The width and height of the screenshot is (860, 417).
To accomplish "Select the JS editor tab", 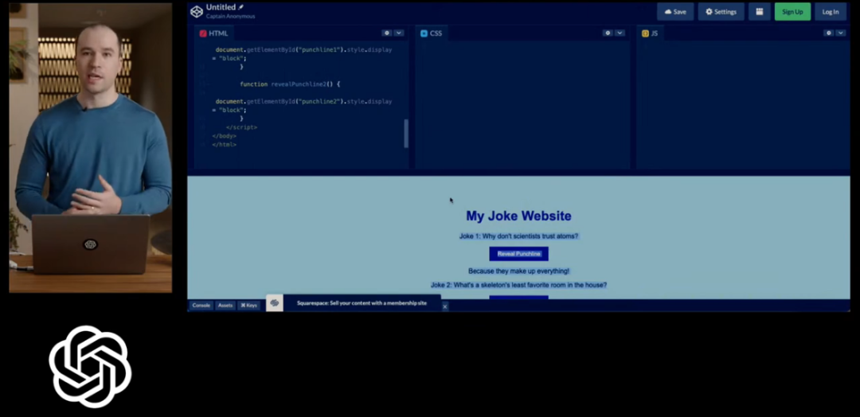I will (650, 33).
